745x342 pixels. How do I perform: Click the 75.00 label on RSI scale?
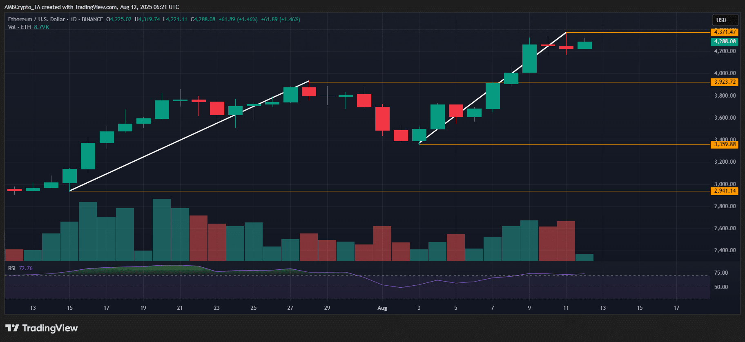(721, 273)
